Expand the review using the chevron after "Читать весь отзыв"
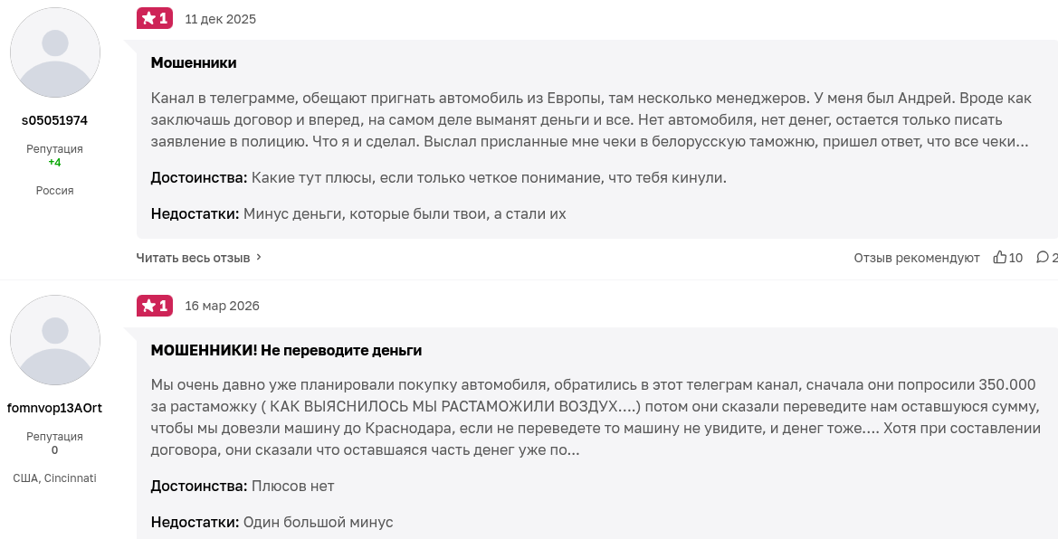The height and width of the screenshot is (539, 1058). click(259, 258)
